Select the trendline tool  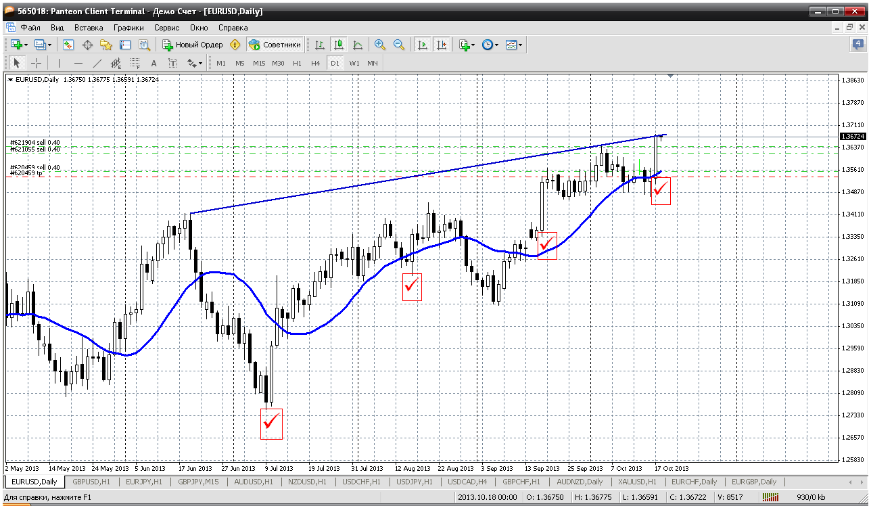click(97, 63)
